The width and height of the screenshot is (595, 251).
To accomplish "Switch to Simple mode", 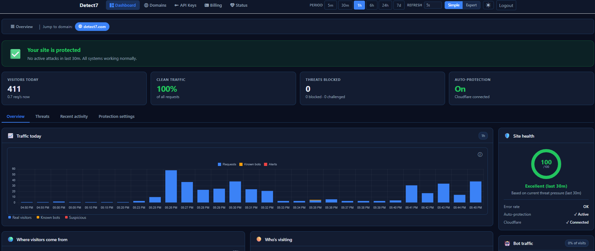I will (x=453, y=5).
